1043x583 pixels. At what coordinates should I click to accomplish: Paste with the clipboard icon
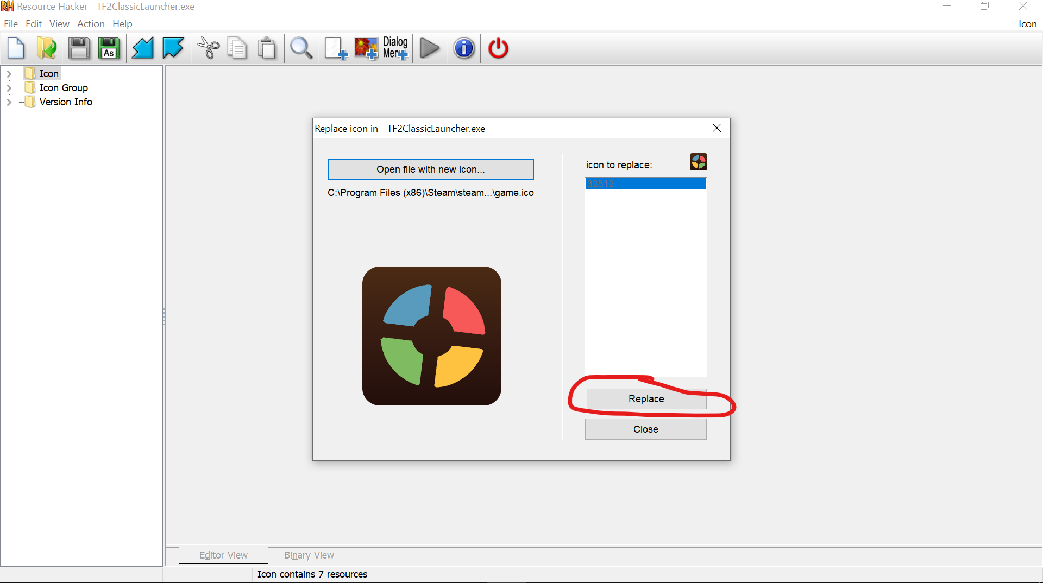tap(267, 48)
